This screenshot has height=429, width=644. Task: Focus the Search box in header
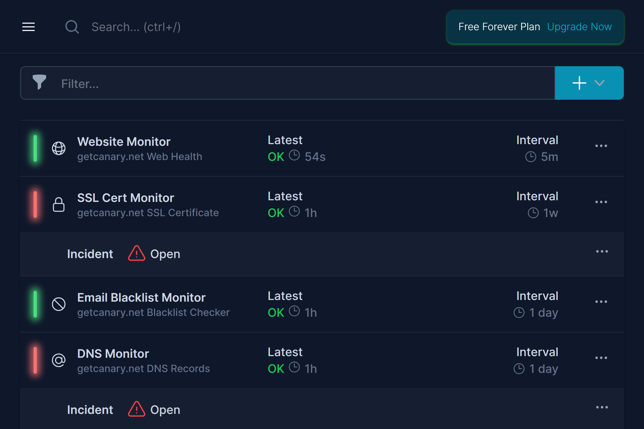(196, 27)
